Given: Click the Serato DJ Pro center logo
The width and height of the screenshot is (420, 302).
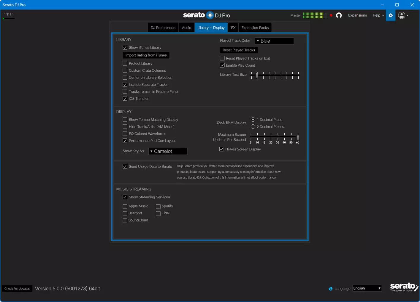Looking at the screenshot, I should coord(207,15).
